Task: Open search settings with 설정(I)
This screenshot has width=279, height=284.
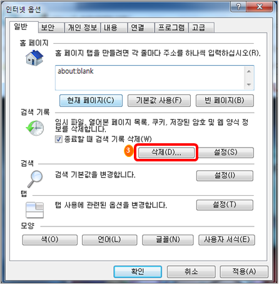Action: pyautogui.click(x=225, y=176)
